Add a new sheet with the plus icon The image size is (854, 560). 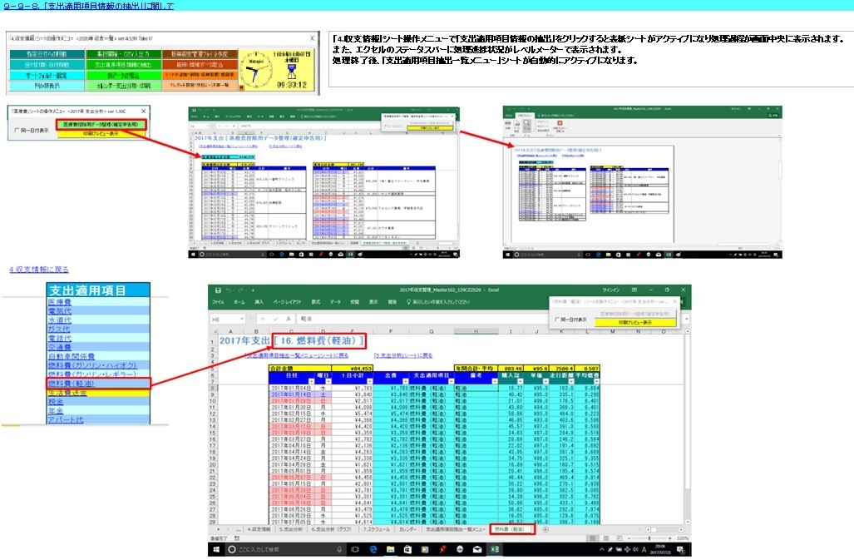click(545, 529)
